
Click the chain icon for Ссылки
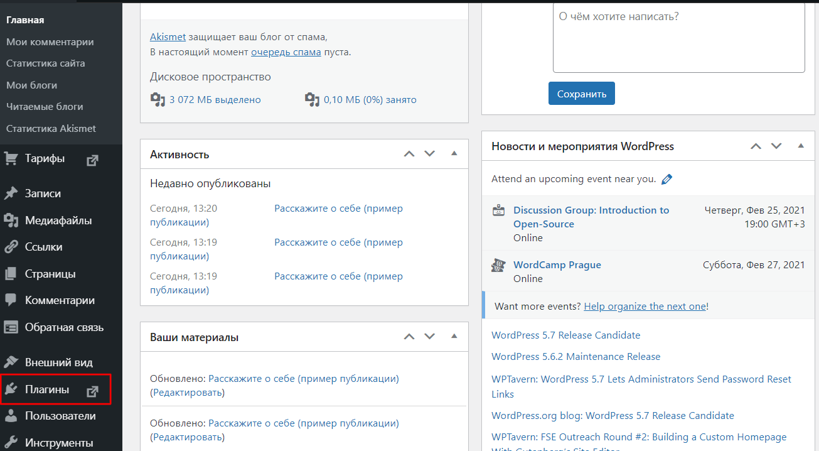11,247
